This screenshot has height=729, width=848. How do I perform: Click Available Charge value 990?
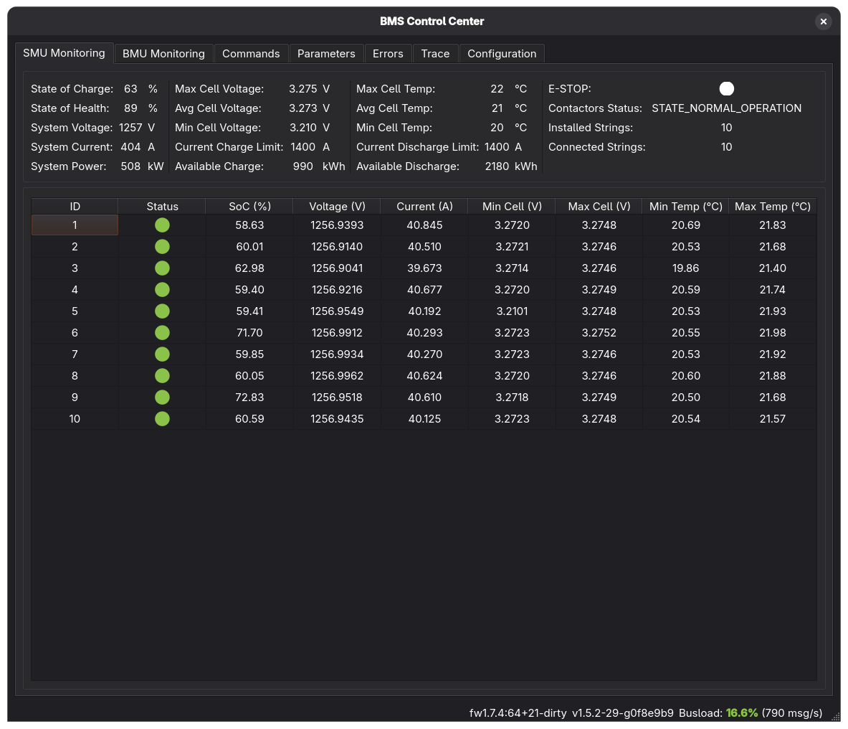pos(302,166)
